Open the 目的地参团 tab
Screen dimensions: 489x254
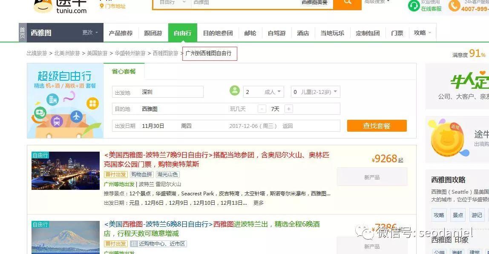tap(218, 33)
